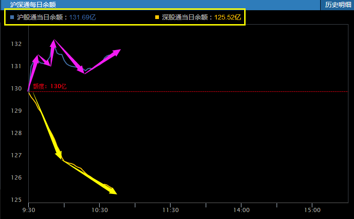The image size is (354, 219).
Task: Click the red 额度：130亿 quota label
Action: pos(50,86)
